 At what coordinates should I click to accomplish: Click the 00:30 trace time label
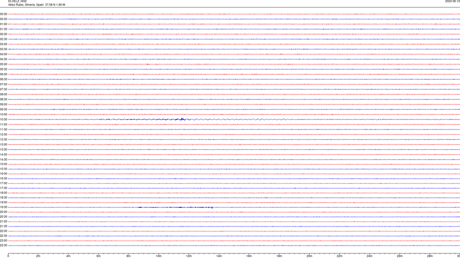[3, 19]
